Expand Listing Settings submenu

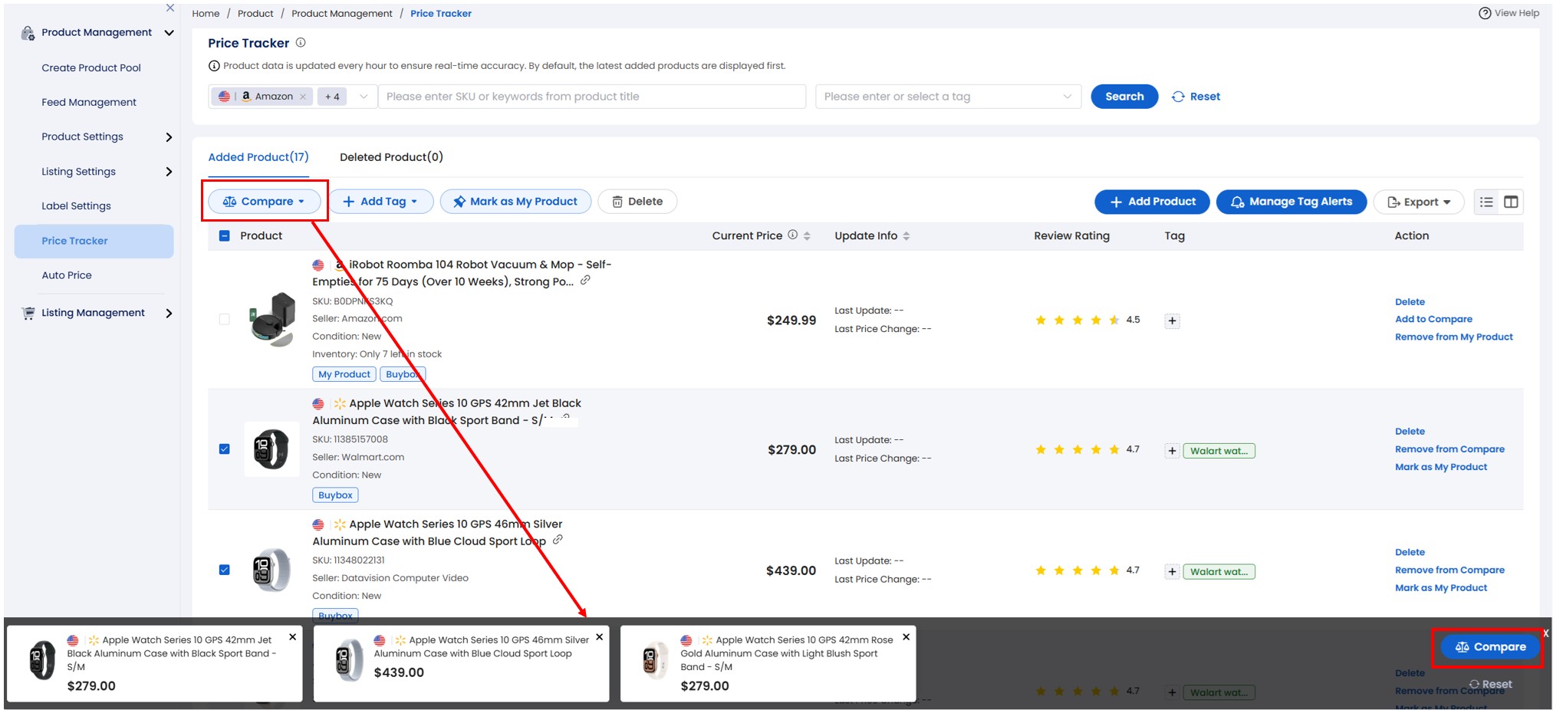(x=169, y=172)
